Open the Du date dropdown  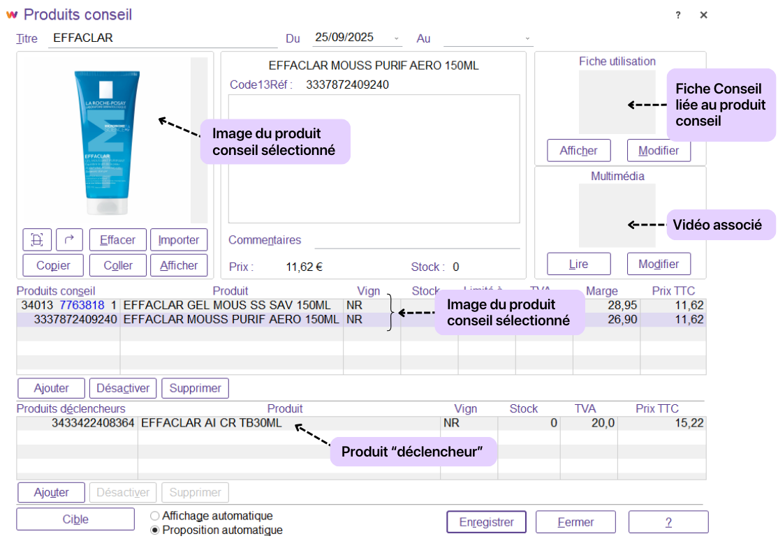tap(397, 38)
